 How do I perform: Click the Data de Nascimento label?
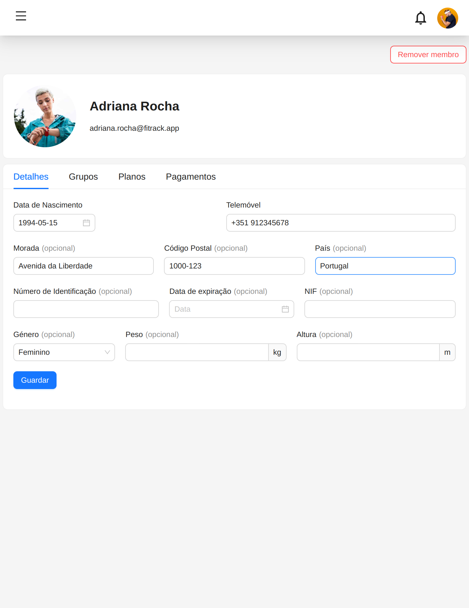(48, 205)
